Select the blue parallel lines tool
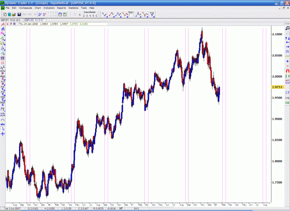 [3, 29]
